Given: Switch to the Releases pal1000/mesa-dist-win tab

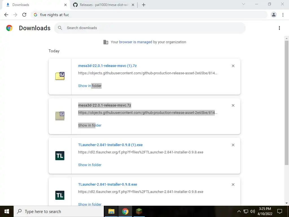Looking at the screenshot, I should (103, 5).
